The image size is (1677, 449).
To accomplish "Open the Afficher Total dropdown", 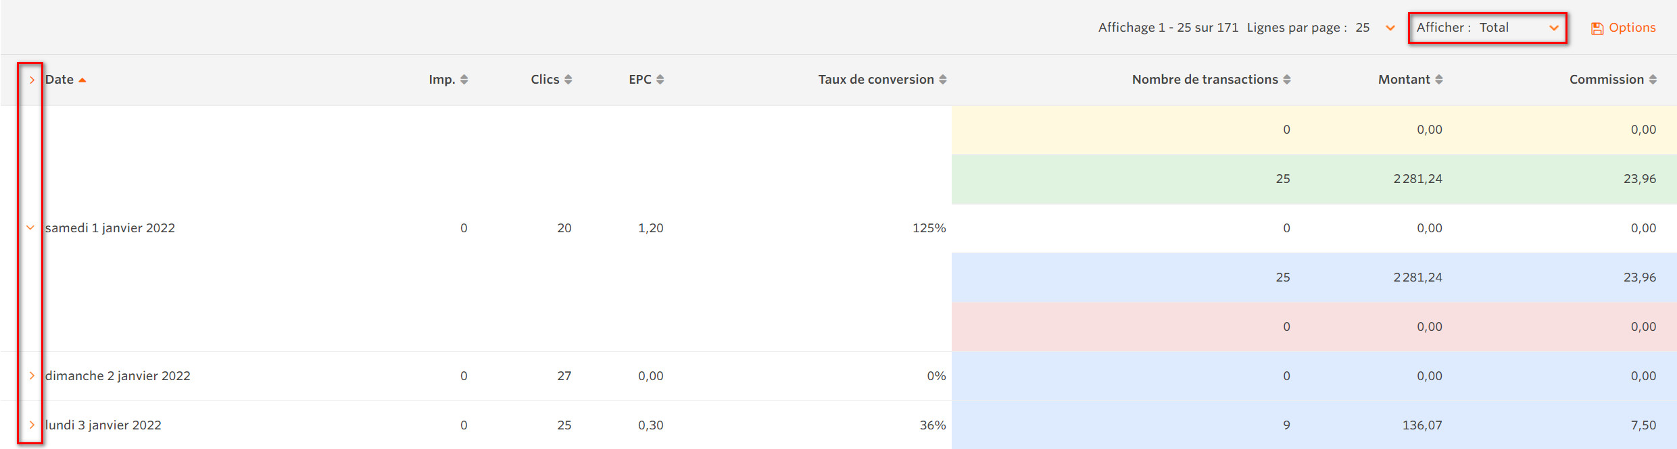I will [x=1488, y=28].
